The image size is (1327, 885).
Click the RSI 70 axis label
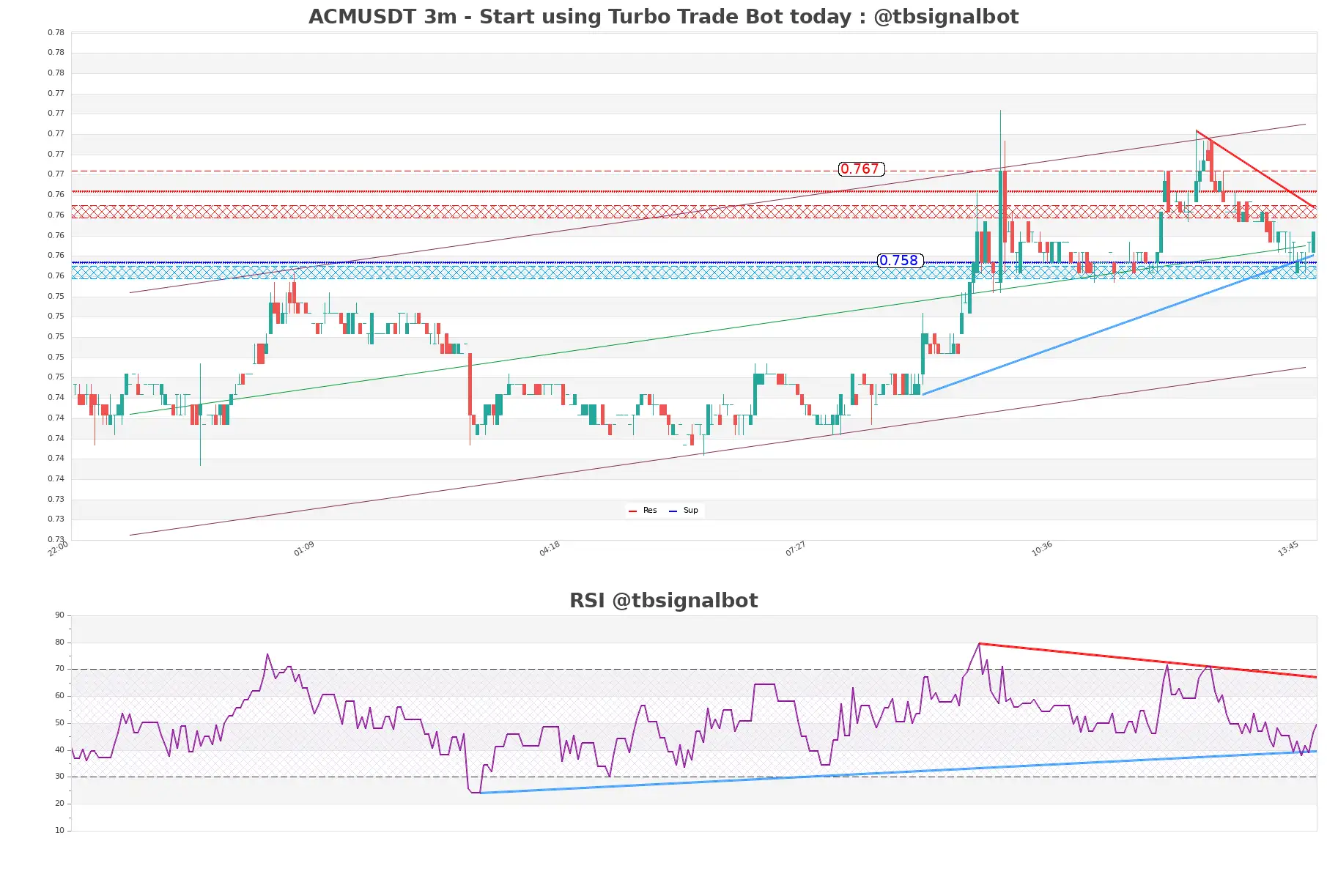[x=59, y=669]
